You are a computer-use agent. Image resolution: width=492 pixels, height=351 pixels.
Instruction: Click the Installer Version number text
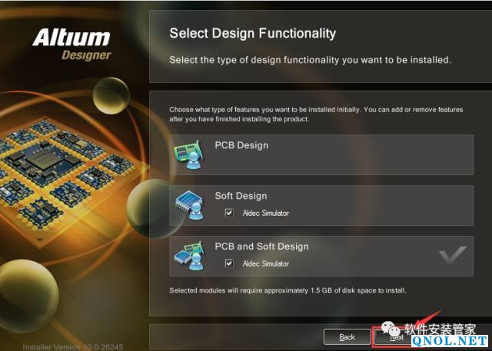click(x=73, y=347)
